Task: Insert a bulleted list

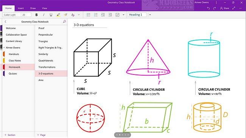Action: tap(89, 15)
